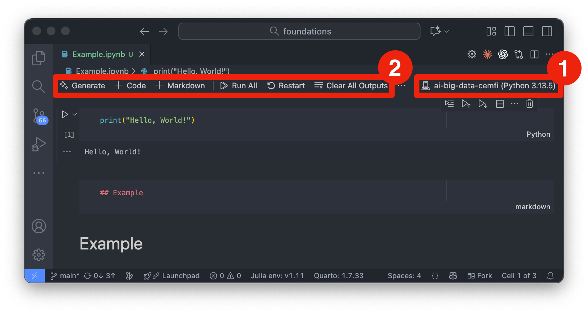Toggle the secondary side bar layout button

coord(547,32)
